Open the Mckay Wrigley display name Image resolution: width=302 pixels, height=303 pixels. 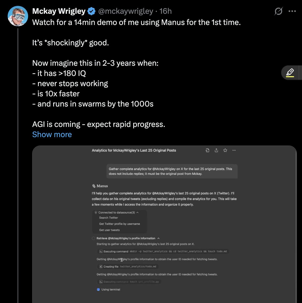[x=59, y=11]
